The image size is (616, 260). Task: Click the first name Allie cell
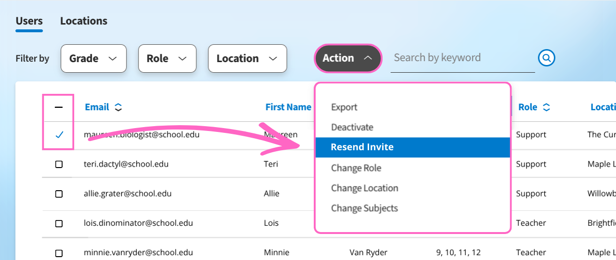271,194
